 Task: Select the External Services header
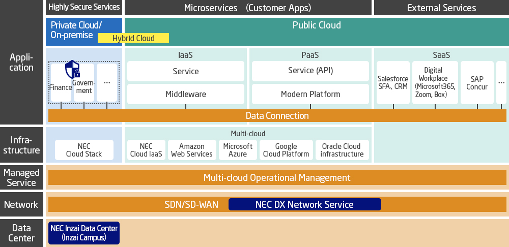click(441, 8)
